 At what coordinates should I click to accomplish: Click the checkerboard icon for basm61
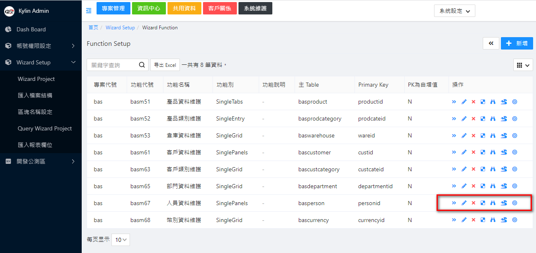point(483,152)
